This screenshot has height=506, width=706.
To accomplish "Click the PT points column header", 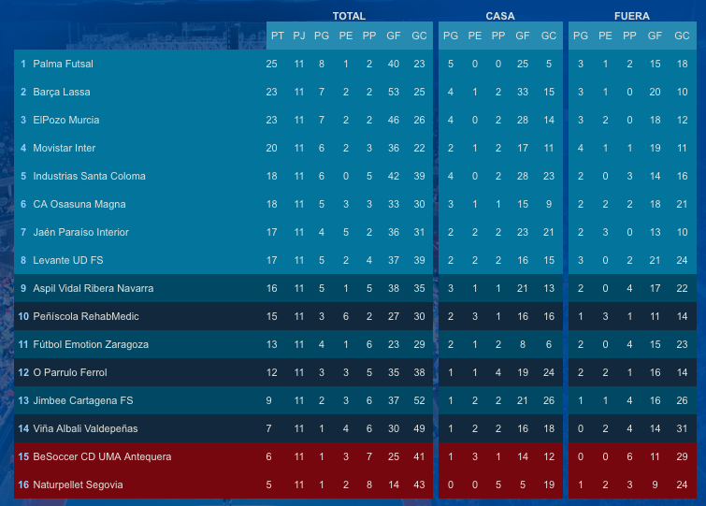I will [278, 36].
